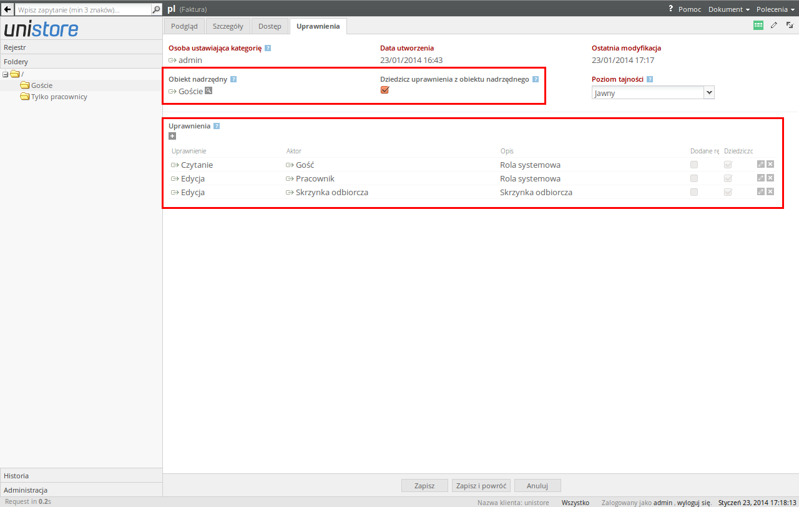This screenshot has height=507, width=799.
Task: Click the arrow icon before admin
Action: coord(173,60)
